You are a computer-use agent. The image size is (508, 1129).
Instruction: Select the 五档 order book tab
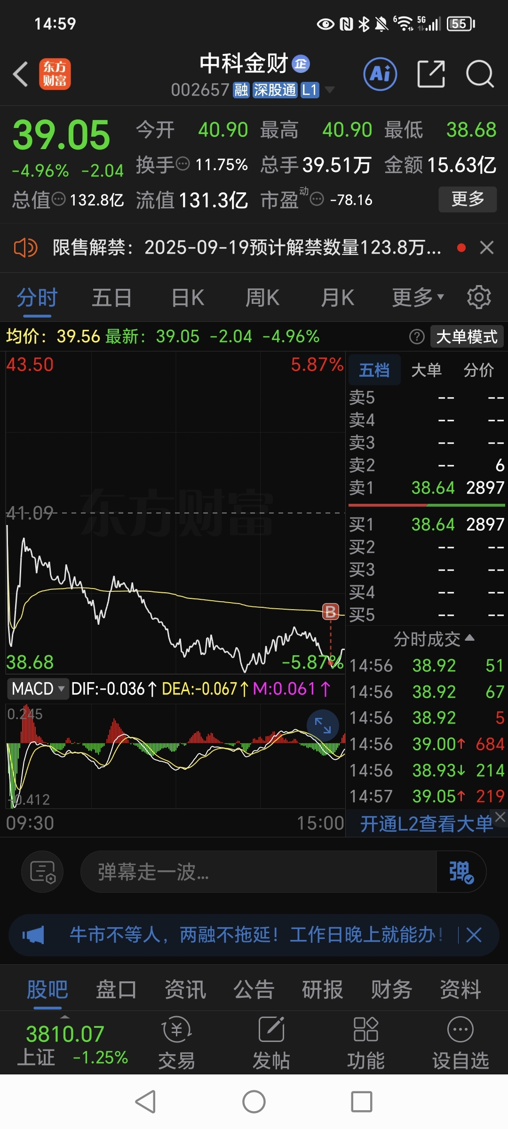click(x=374, y=370)
